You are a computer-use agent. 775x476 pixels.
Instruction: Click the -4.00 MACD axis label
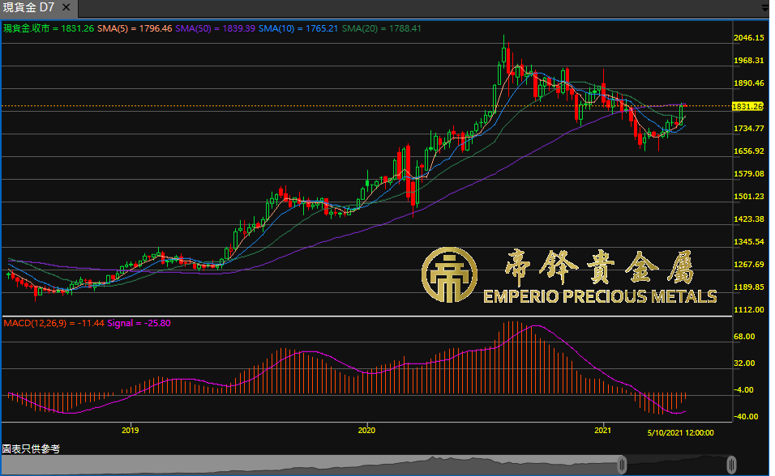[744, 390]
